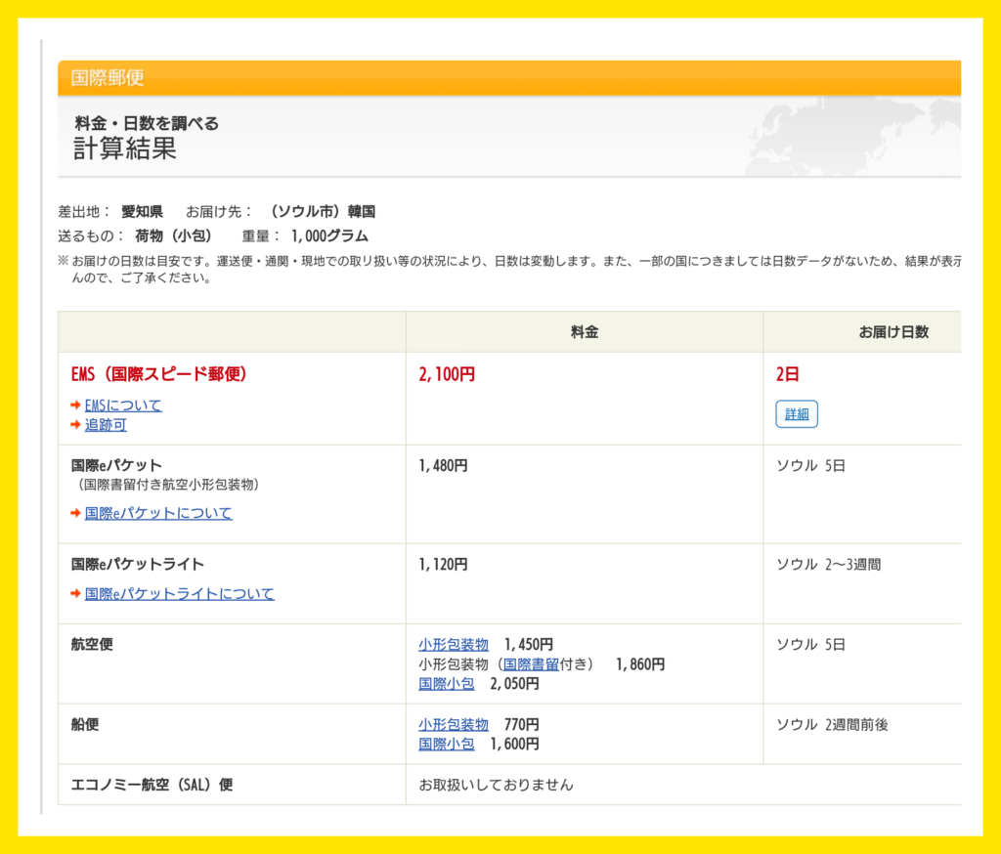Click the 詳細 button under 2日
The image size is (1001, 854).
click(796, 413)
